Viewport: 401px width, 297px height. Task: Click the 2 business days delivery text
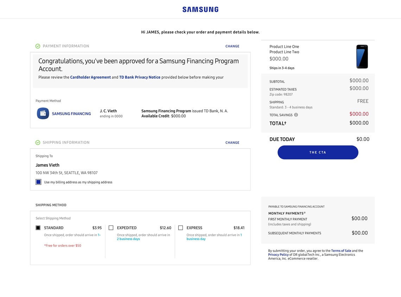(128, 239)
